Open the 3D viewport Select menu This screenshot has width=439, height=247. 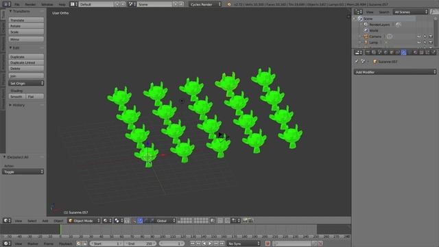[x=32, y=221]
